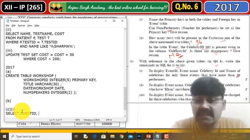
Task: Click the 'SELECT NAME, TESTNAME, COST' line
Action: (35, 34)
